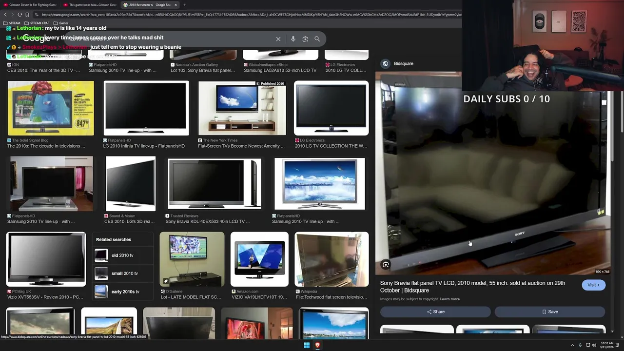624x351 pixels.
Task: Save the selected image
Action: click(550, 312)
